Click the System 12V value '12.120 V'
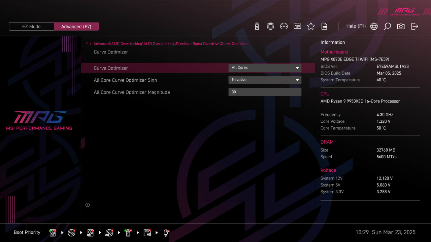Screen dimensions: 431x242 [x=385, y=178]
